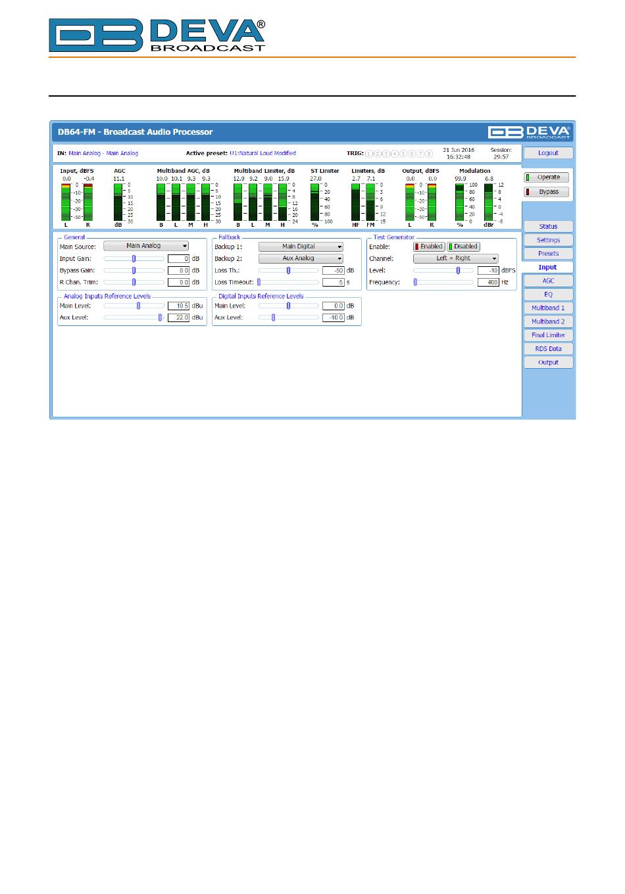The height and width of the screenshot is (894, 625).
Task: Click the U1:Natural Loud Modified preset link
Action: (x=262, y=153)
